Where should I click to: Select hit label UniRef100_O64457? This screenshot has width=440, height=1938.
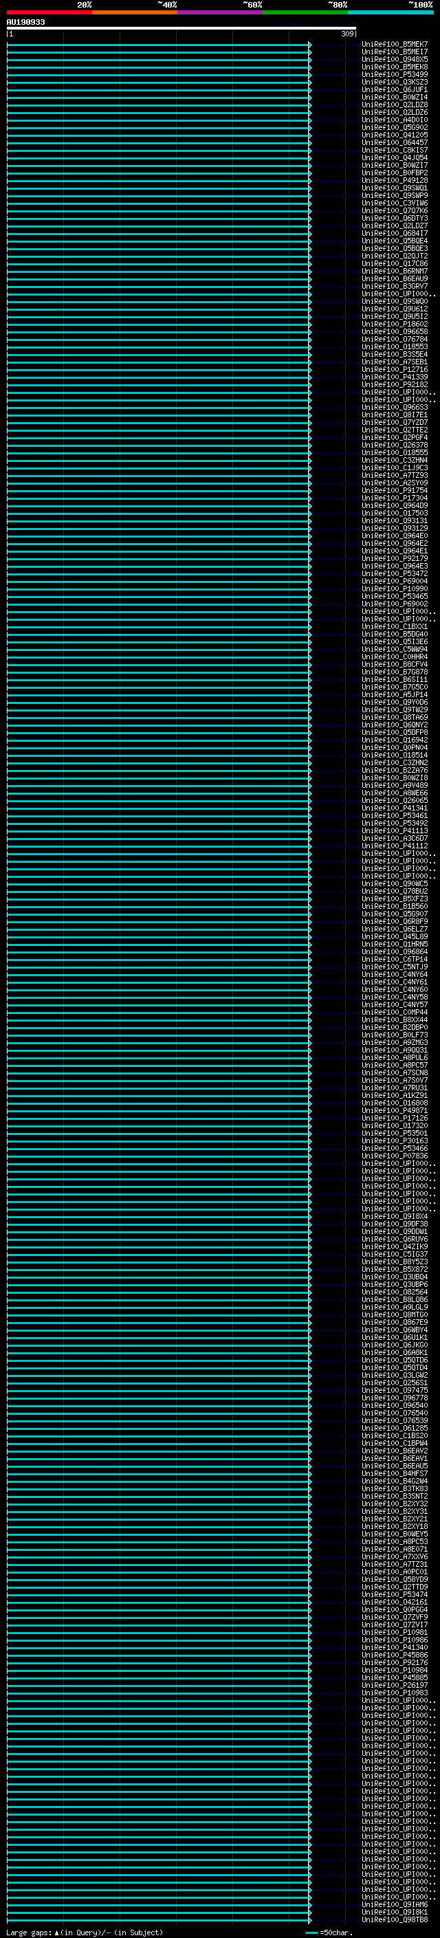tap(395, 143)
